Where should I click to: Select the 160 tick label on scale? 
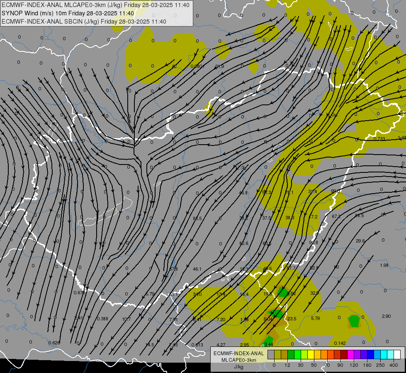(x=367, y=365)
